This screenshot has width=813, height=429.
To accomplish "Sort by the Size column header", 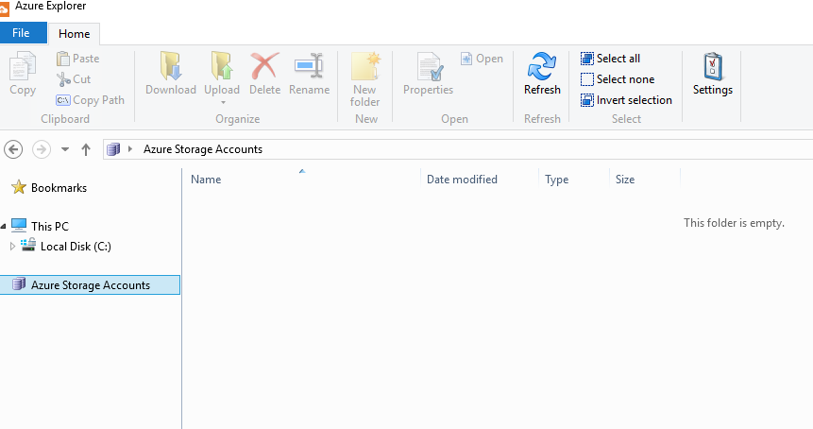I will [645, 179].
